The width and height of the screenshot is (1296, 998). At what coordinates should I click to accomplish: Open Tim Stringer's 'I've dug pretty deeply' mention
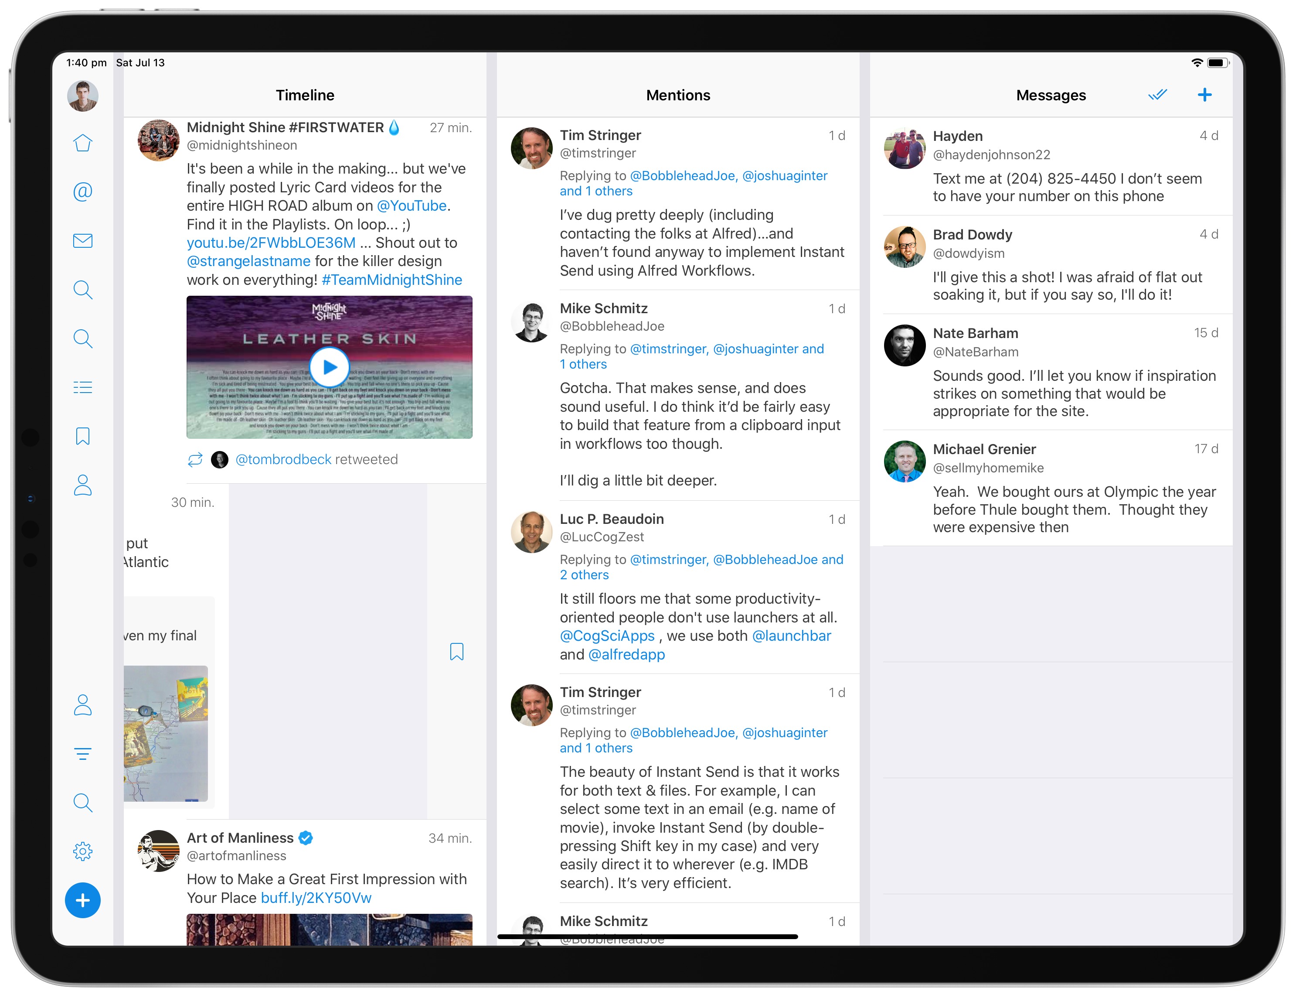[x=678, y=204]
